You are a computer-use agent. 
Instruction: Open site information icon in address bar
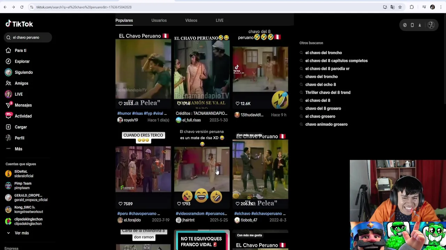31,7
